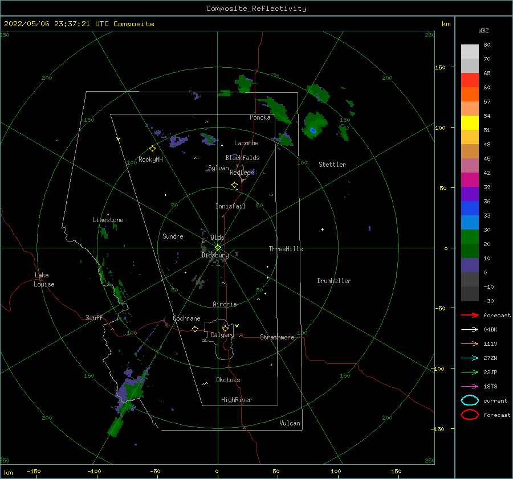513x479 pixels.
Task: Click the 'Blackfalds' city label
Action: pyautogui.click(x=242, y=158)
